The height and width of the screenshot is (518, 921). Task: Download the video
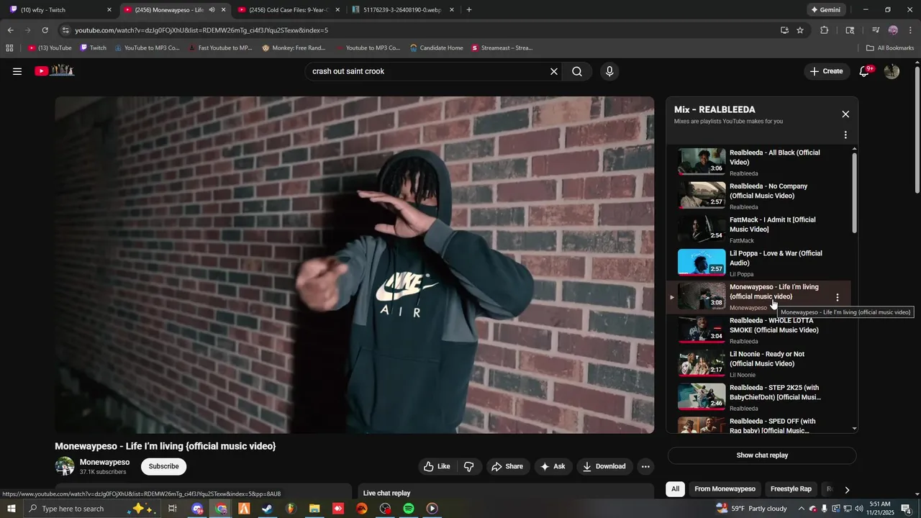tap(604, 466)
